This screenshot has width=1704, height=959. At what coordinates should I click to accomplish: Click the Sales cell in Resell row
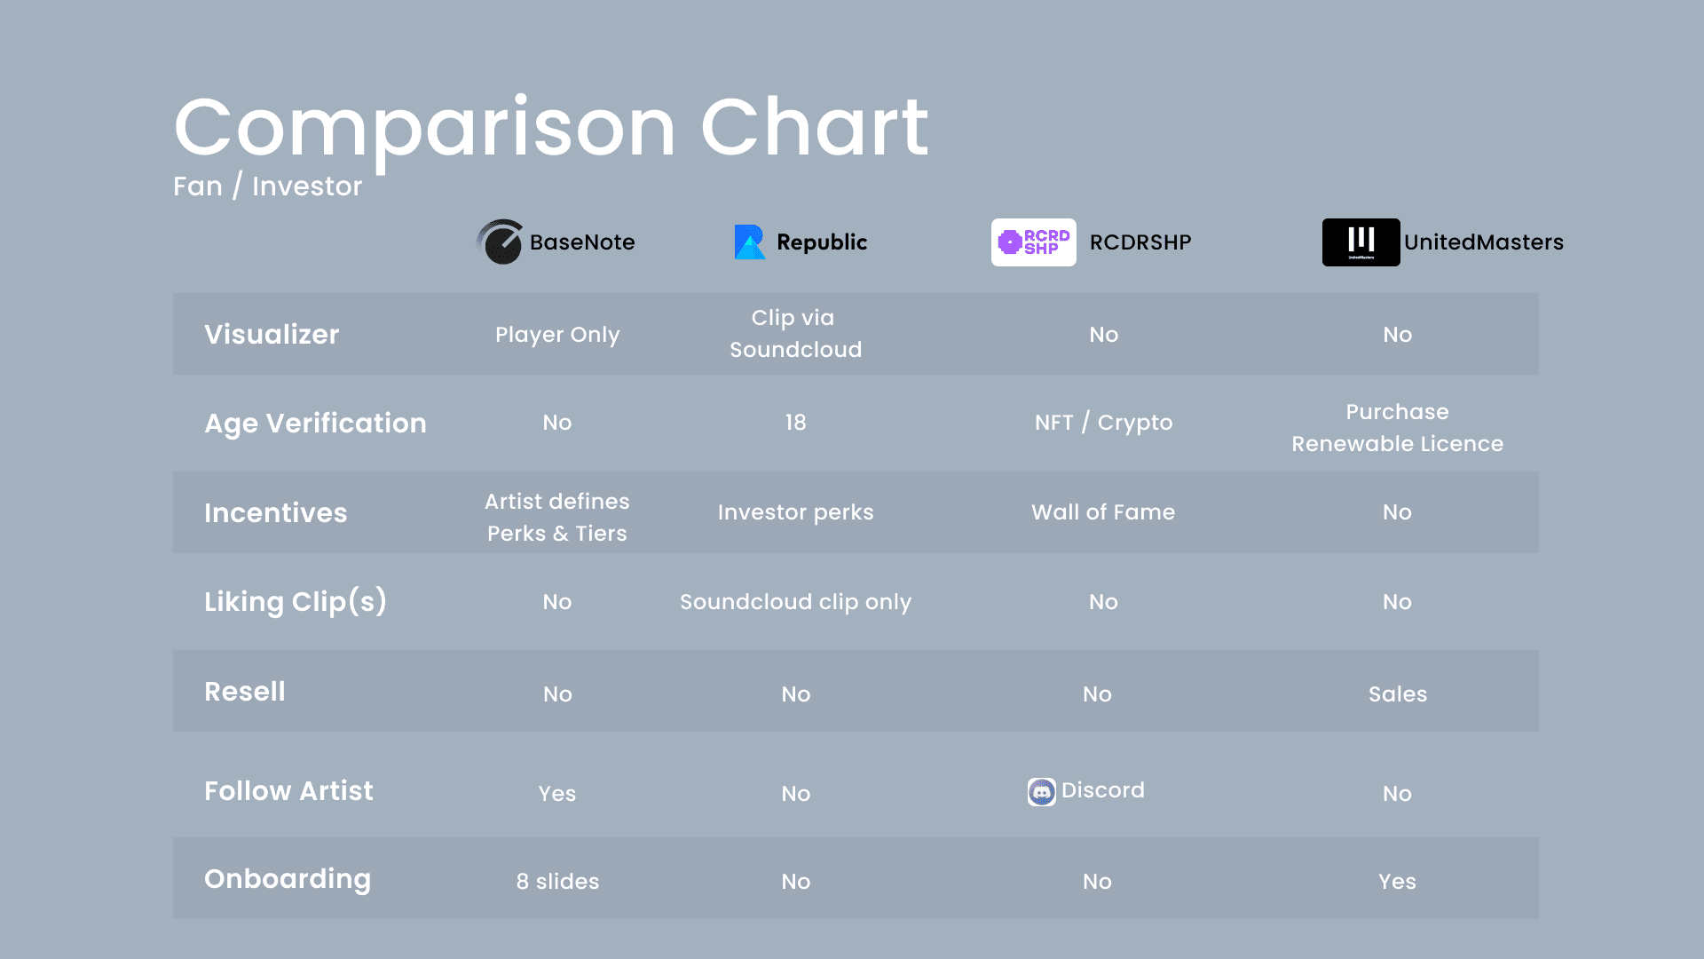[1398, 694]
